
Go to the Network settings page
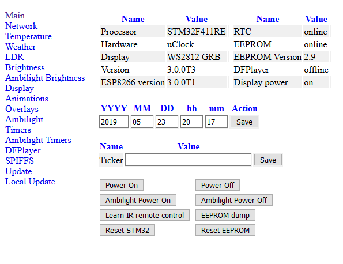point(21,26)
